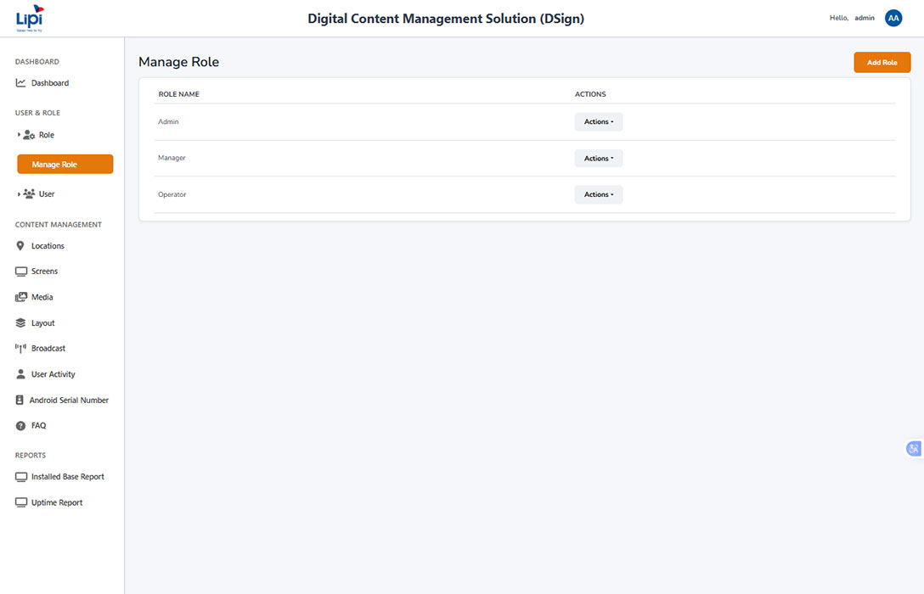Click the Locations pin icon

pyautogui.click(x=20, y=246)
